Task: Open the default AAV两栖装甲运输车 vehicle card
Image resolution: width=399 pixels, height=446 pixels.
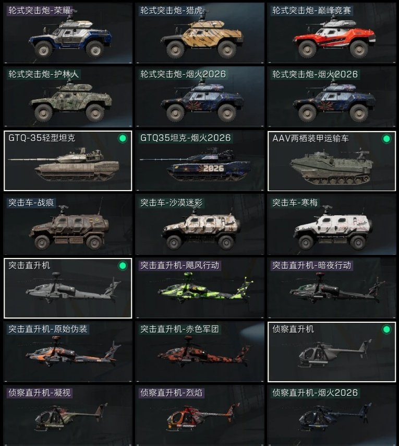Action: coord(332,161)
